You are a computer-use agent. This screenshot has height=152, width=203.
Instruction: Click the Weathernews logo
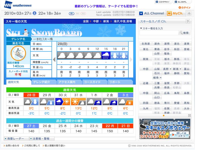[x=18, y=5]
